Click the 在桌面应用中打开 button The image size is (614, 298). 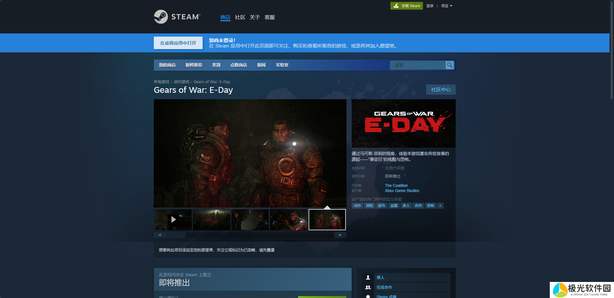[x=178, y=43]
